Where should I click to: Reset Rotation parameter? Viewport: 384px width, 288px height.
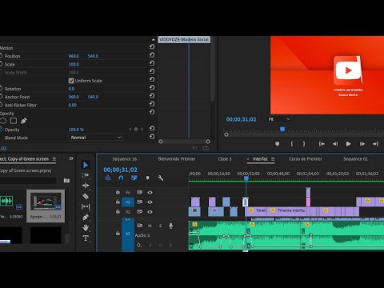click(152, 87)
